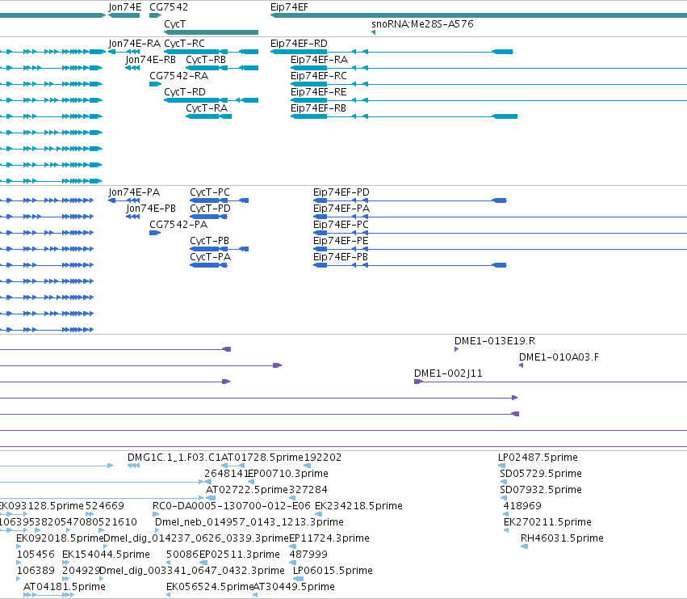The image size is (687, 599).
Task: Open Eip74EF-RB transcript label
Action: (x=318, y=108)
